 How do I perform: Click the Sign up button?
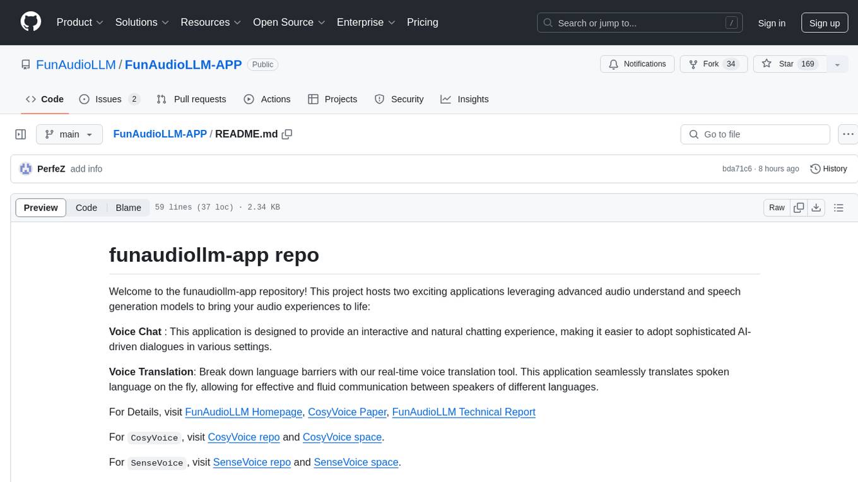825,23
